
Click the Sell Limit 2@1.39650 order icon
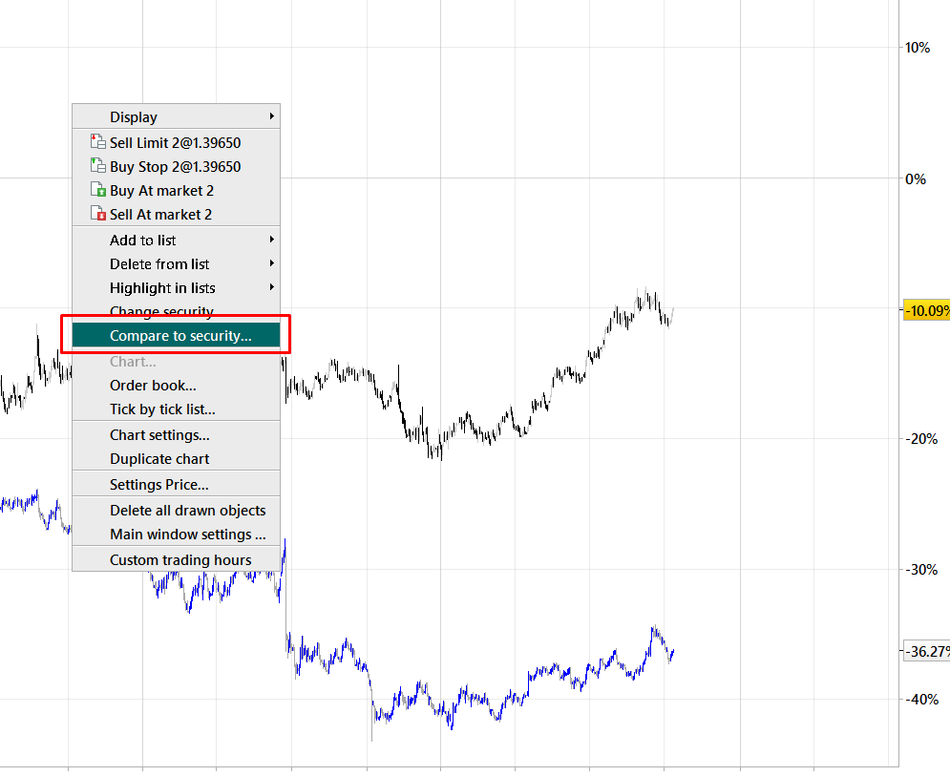pos(95,142)
